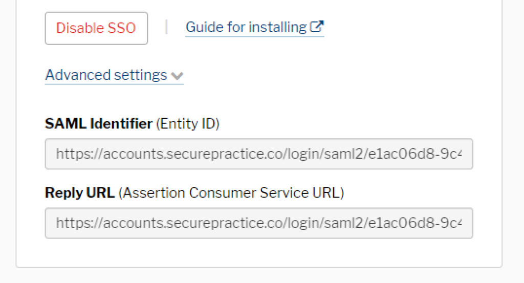Collapse the Advanced settings section
The width and height of the screenshot is (524, 283).
click(106, 75)
